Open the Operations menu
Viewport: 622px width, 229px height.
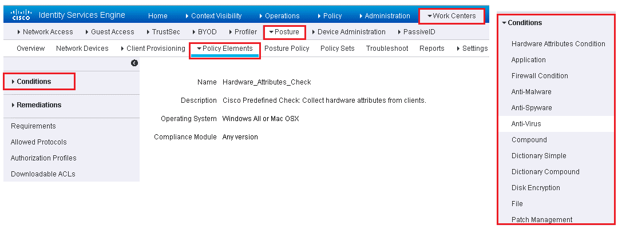pos(279,16)
